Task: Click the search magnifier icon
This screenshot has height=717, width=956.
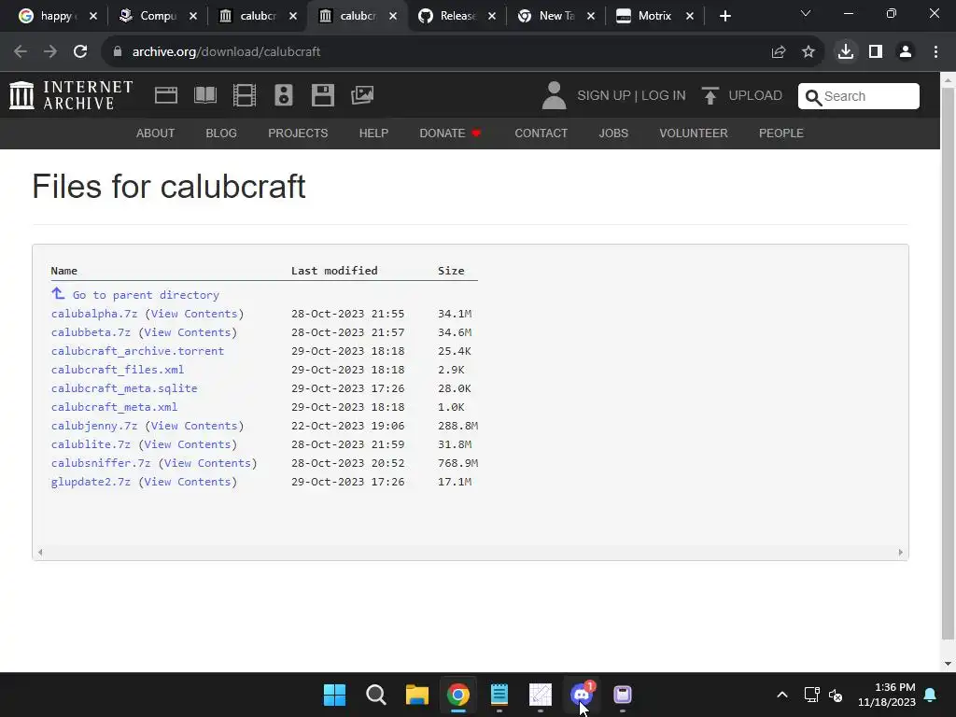Action: [813, 97]
